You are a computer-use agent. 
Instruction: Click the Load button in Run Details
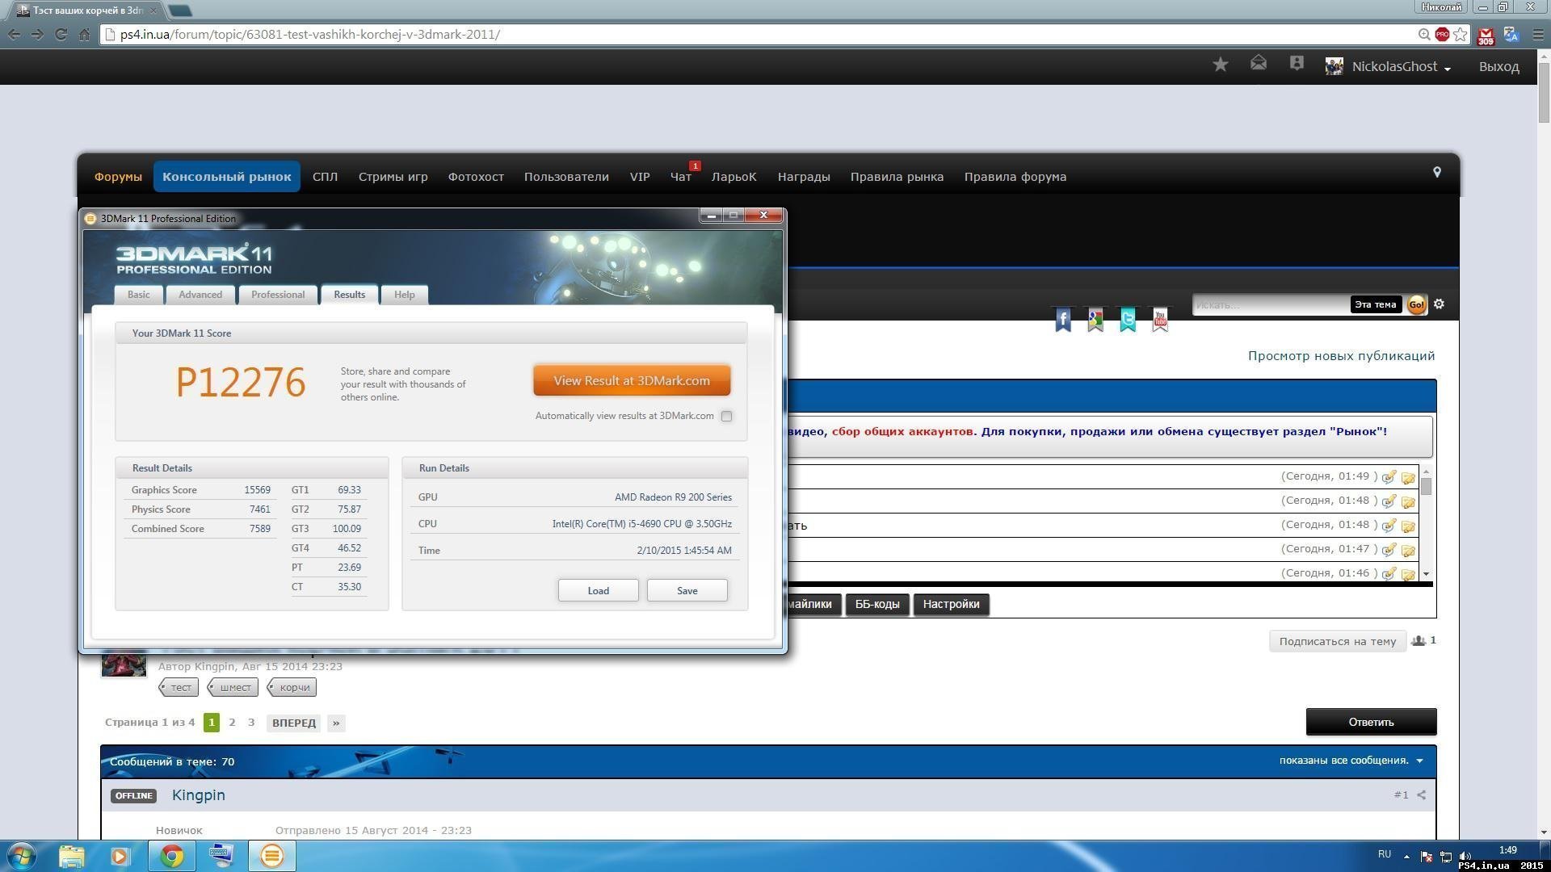(x=598, y=591)
